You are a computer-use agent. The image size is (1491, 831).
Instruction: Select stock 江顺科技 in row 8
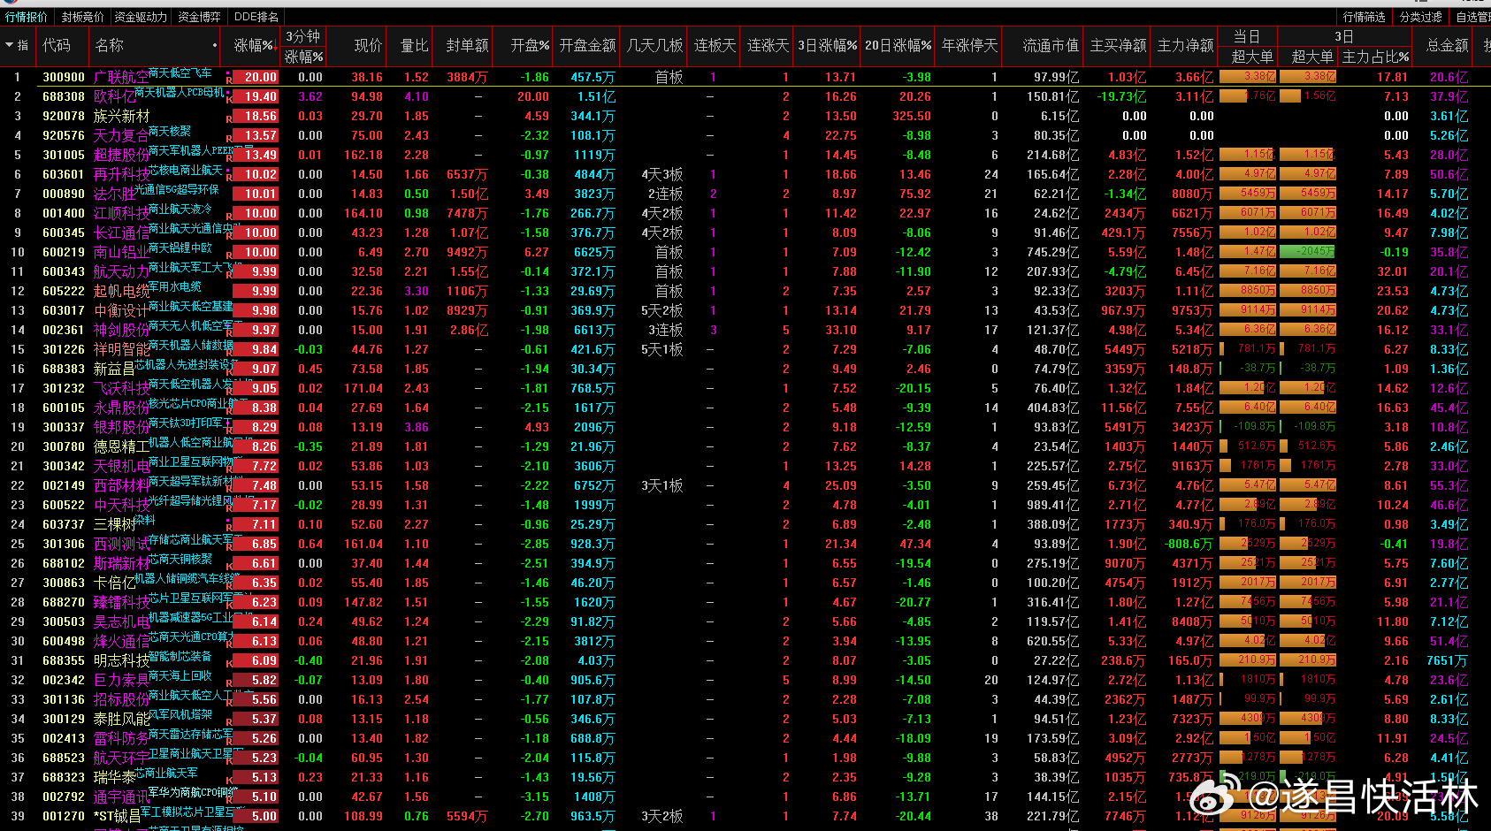click(121, 214)
